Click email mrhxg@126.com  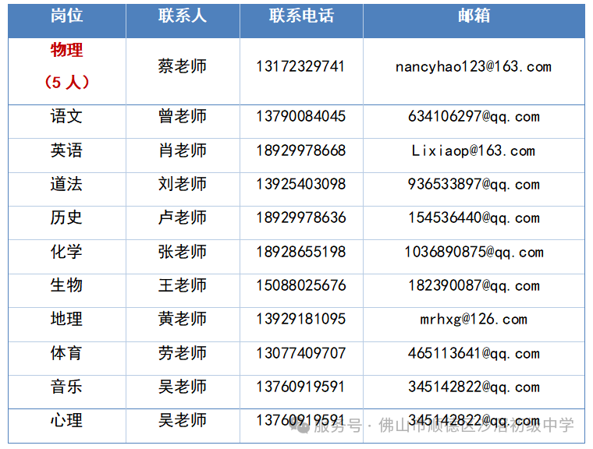click(474, 320)
